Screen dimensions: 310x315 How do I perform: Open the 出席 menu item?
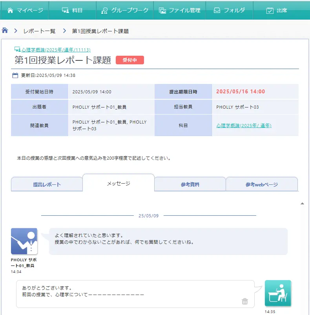[x=277, y=10]
